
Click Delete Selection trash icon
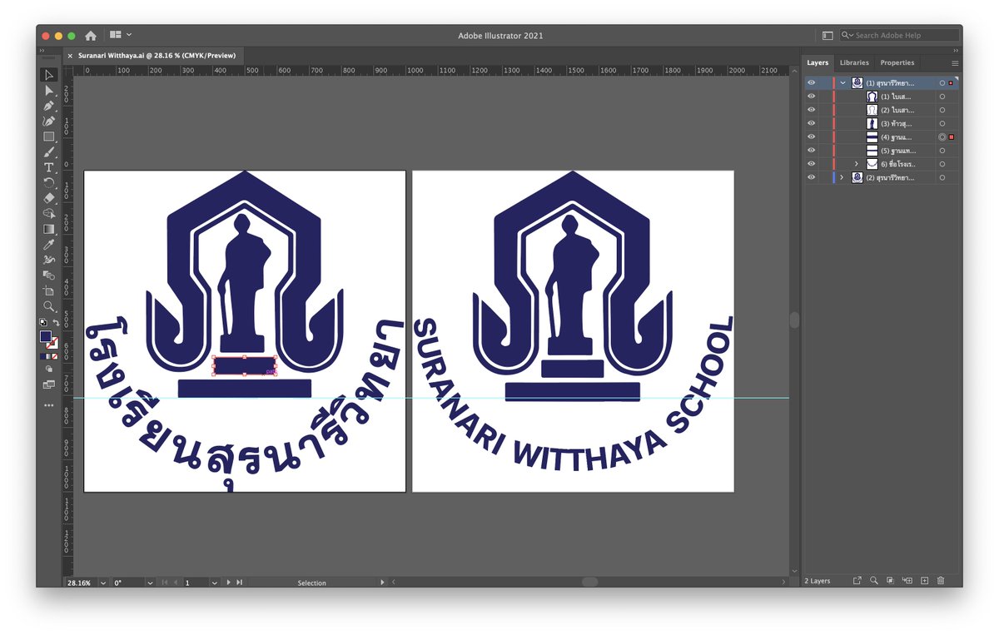(x=941, y=581)
